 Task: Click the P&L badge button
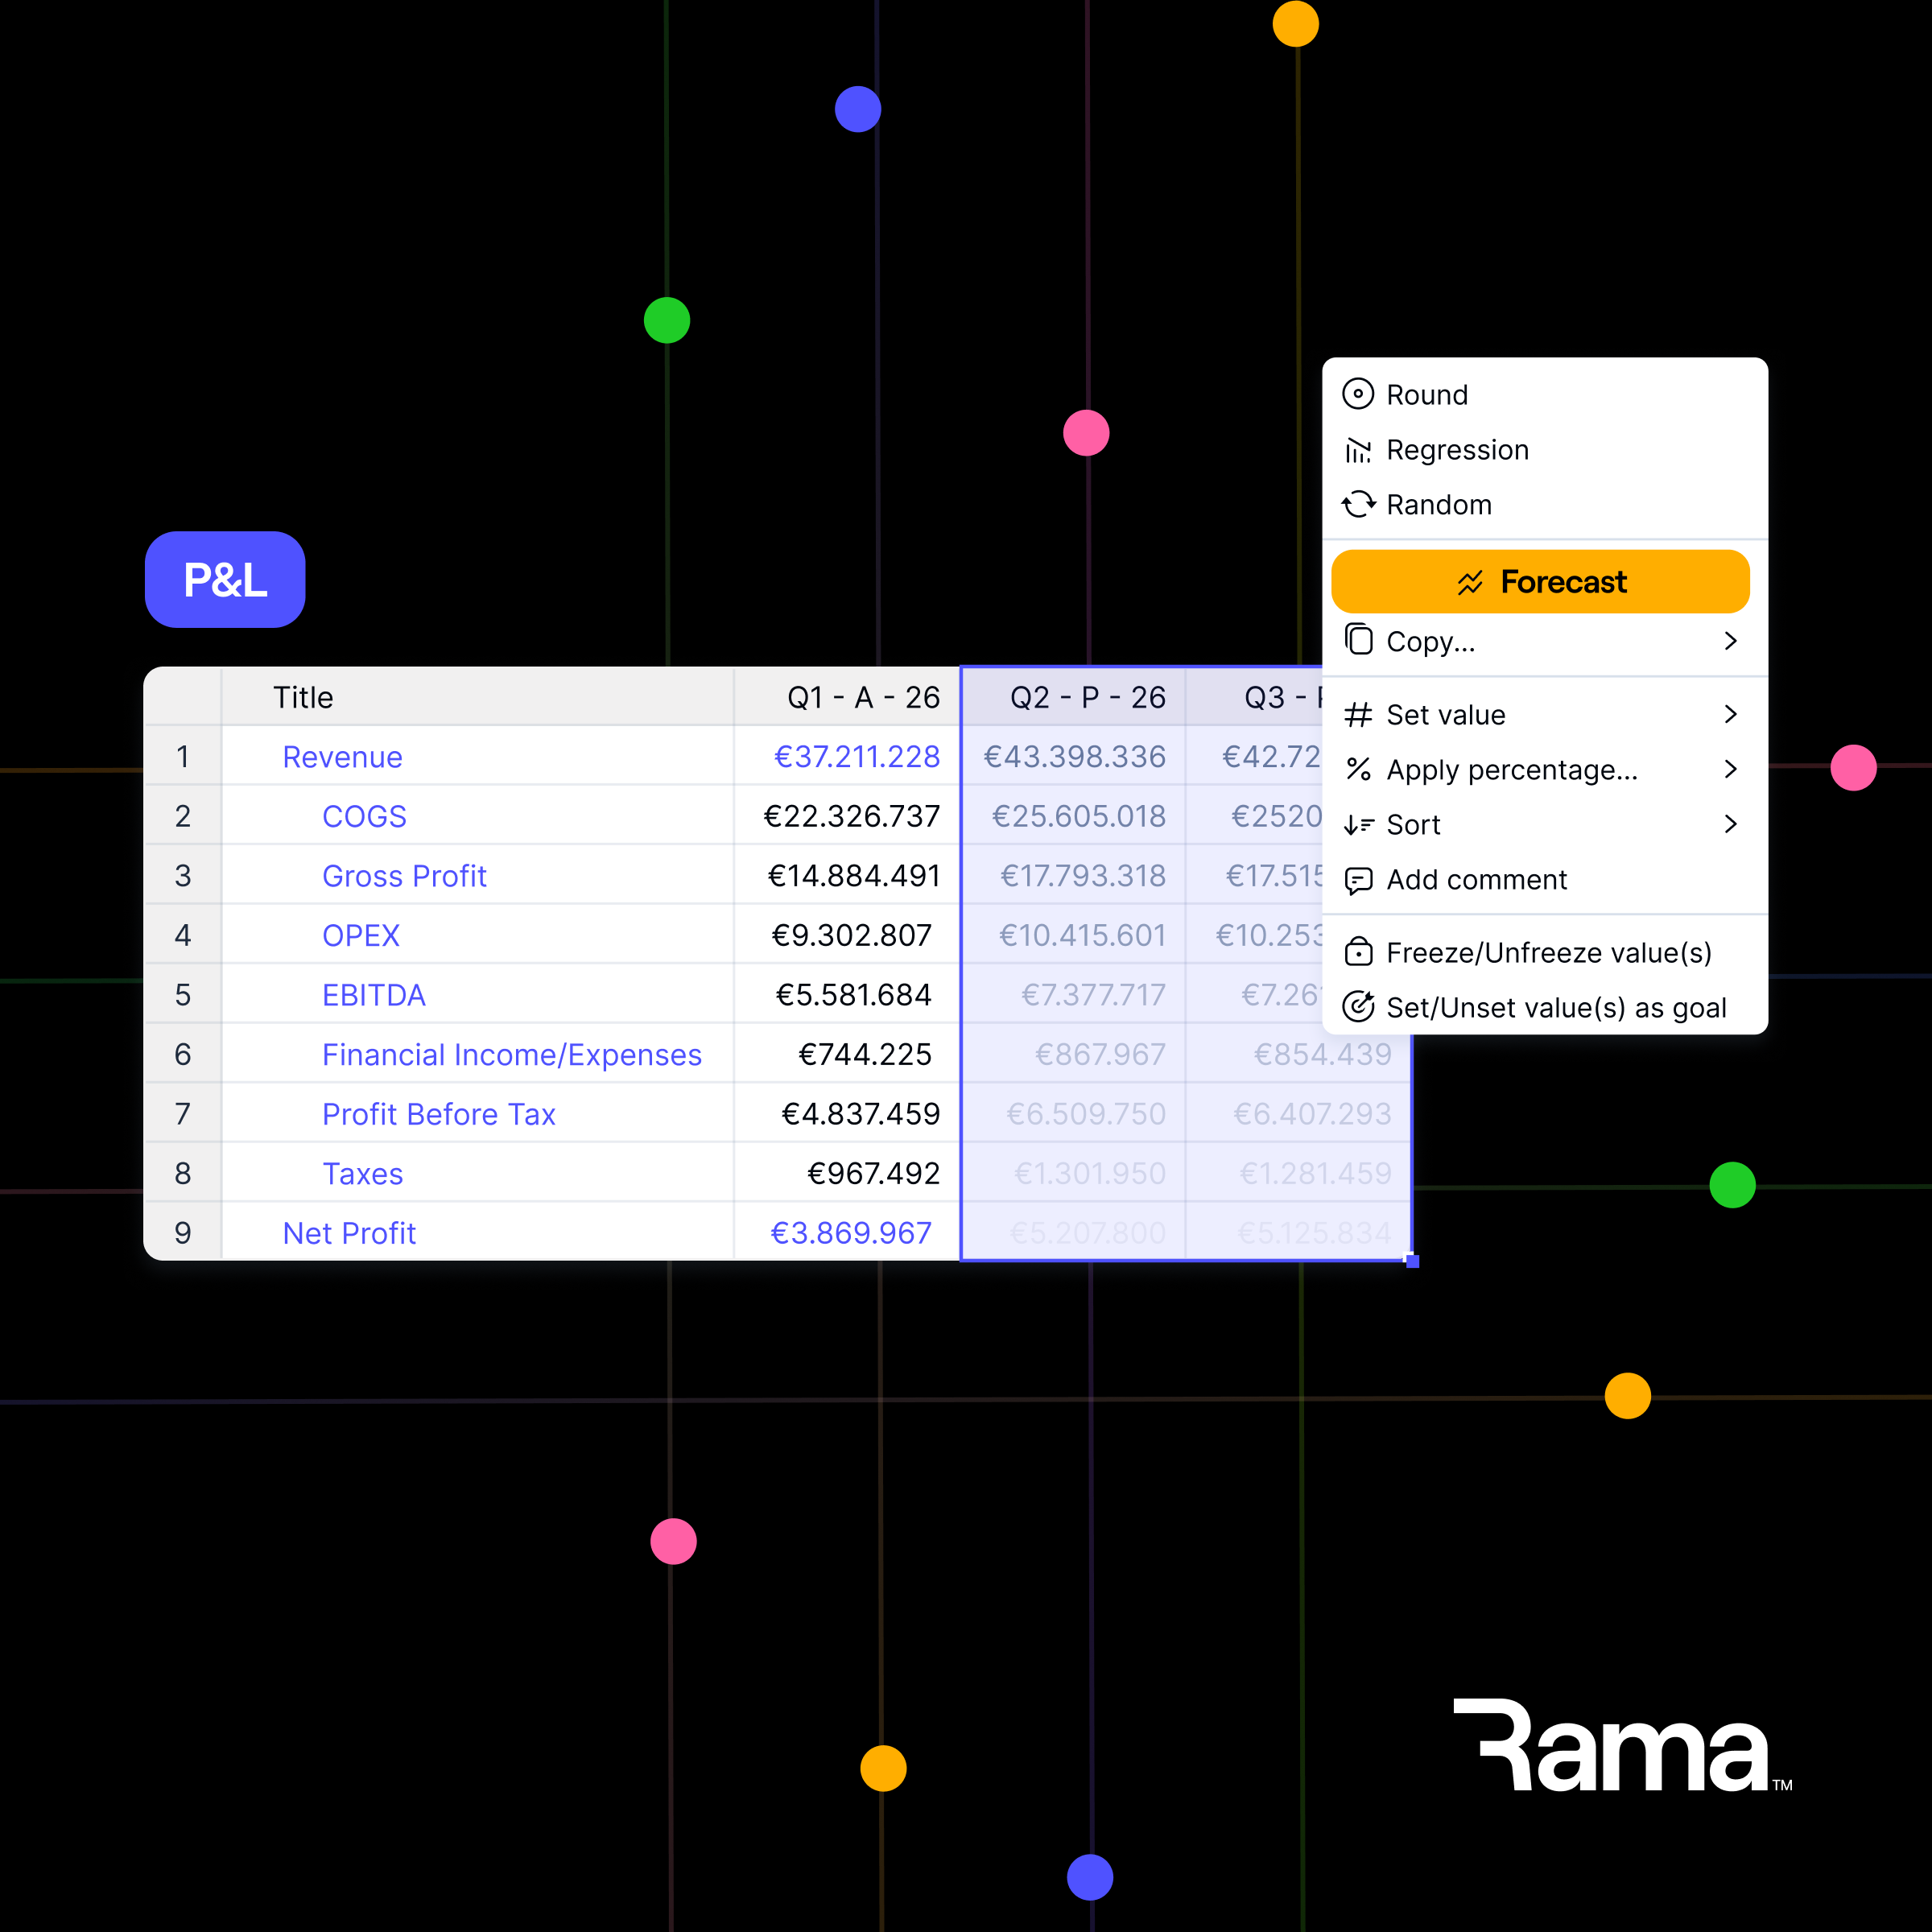(x=225, y=580)
